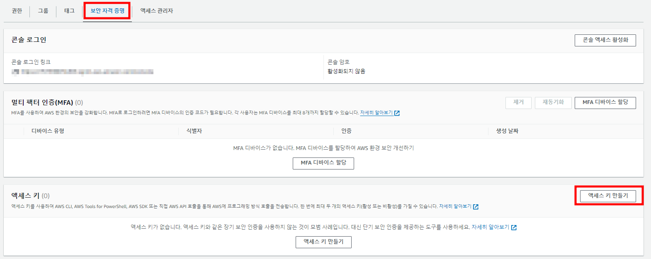Click MFA 디바이스 할당 in the MFA header
This screenshot has width=651, height=259.
(605, 102)
